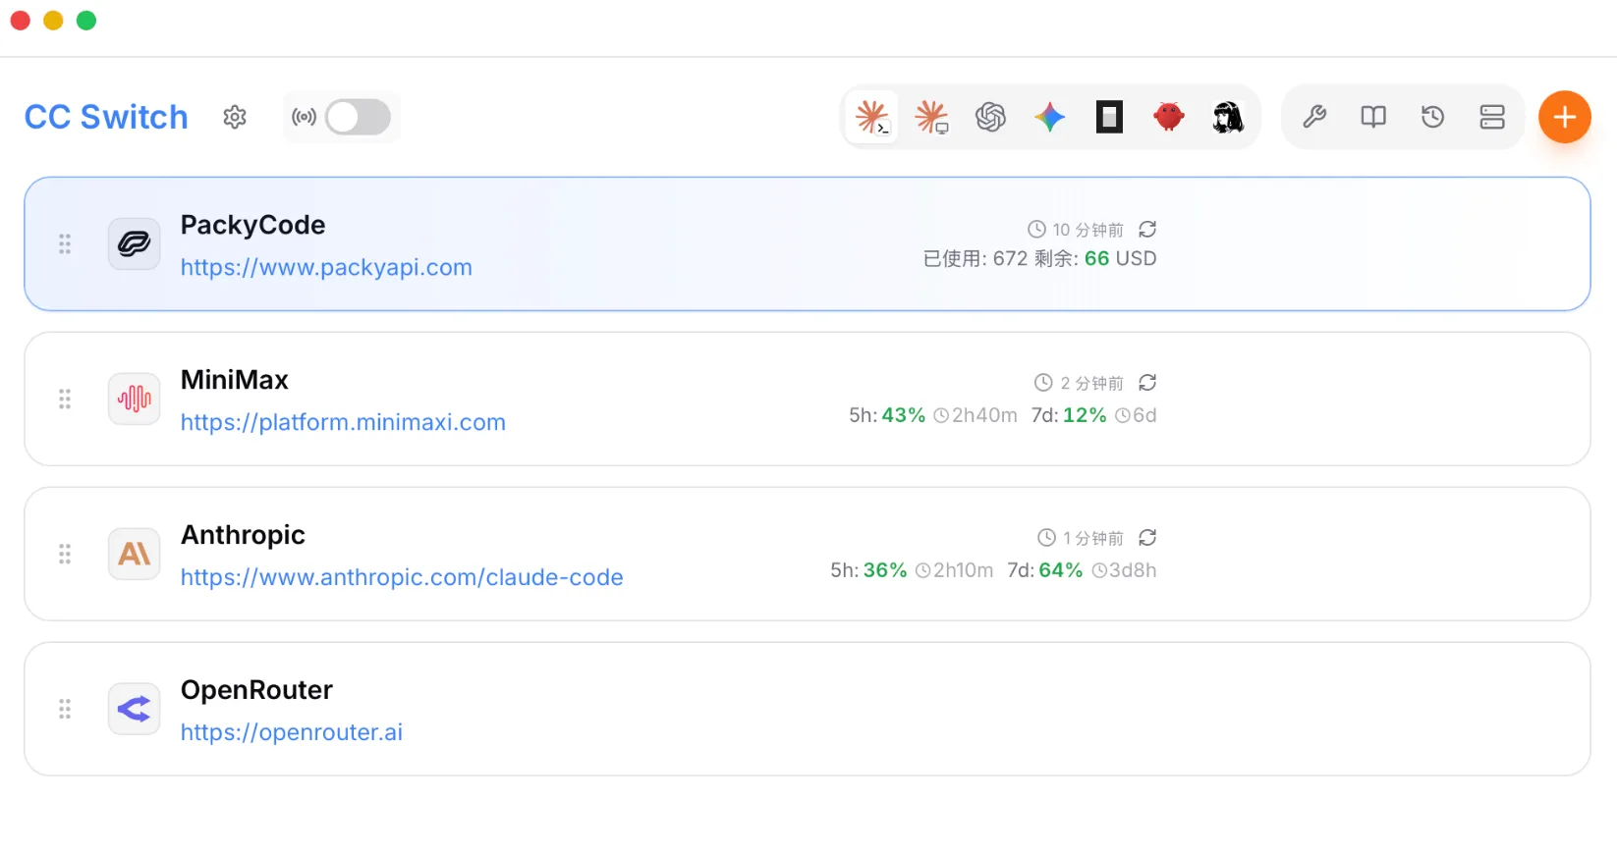Click PackyCode remaining 66 USD text
The height and width of the screenshot is (854, 1617).
click(1095, 258)
